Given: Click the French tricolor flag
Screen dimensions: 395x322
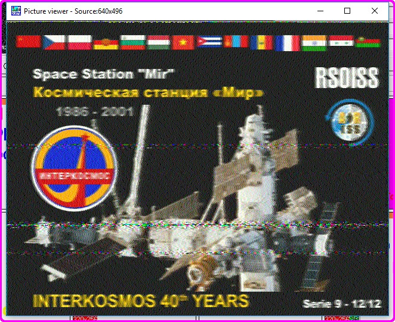Looking at the screenshot, I should tap(287, 42).
